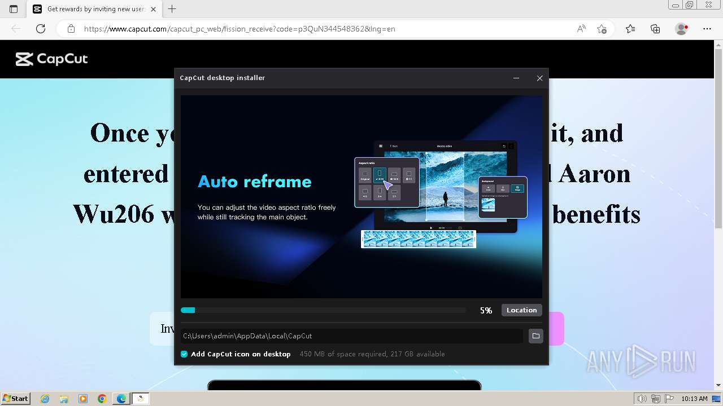Add this page to favorites star icon
The width and height of the screenshot is (723, 406).
coord(602,29)
